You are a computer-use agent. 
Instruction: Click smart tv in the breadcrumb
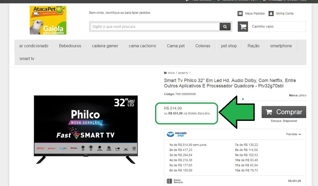pos(183,73)
